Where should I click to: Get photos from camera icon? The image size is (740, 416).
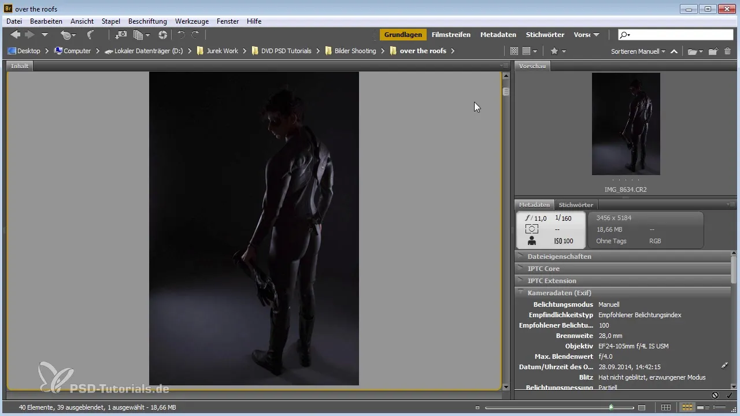(x=121, y=35)
